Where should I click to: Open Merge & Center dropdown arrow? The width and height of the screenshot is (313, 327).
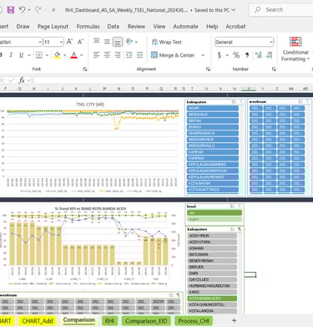click(203, 55)
